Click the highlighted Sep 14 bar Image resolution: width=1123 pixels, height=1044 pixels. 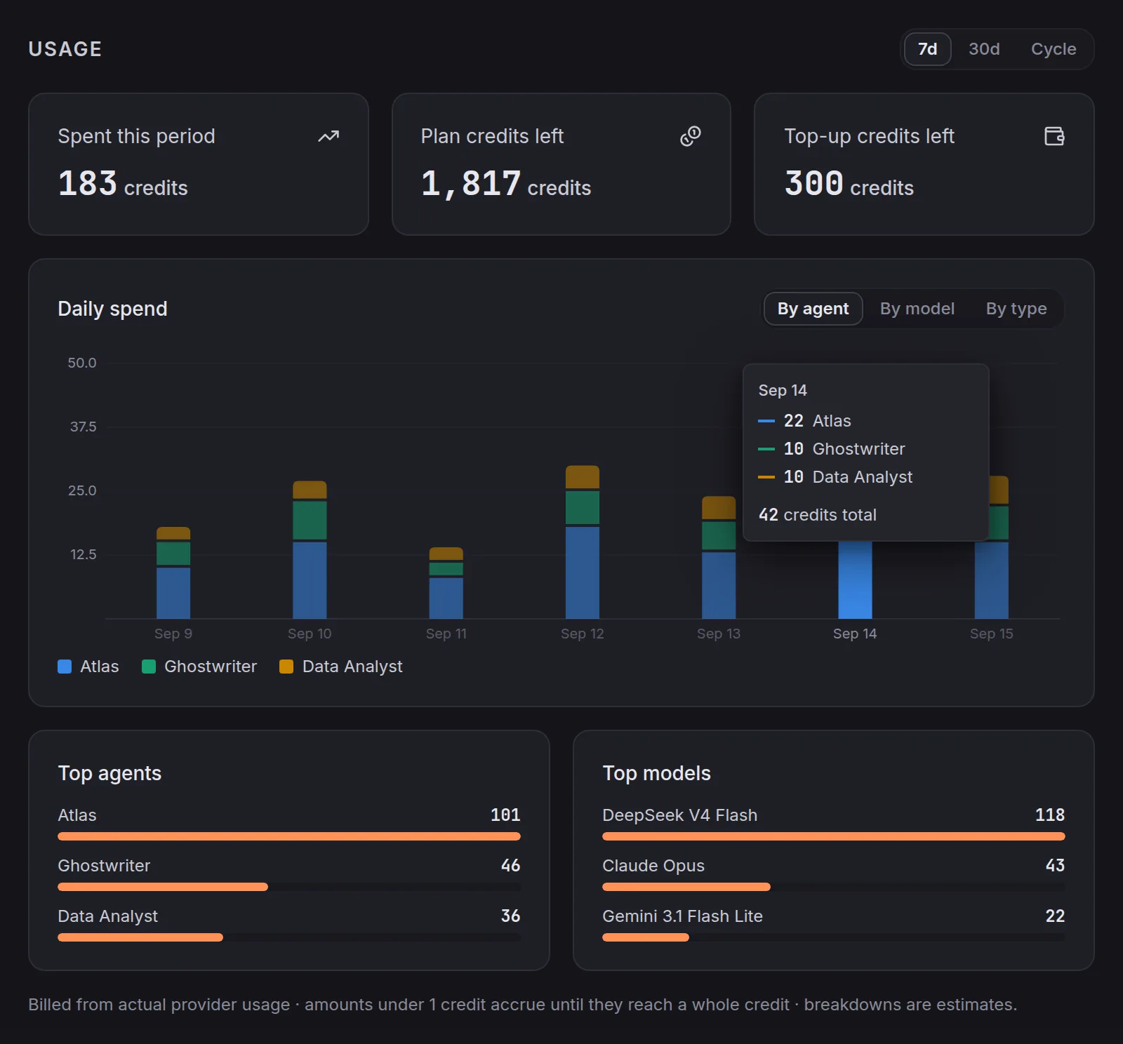click(855, 580)
